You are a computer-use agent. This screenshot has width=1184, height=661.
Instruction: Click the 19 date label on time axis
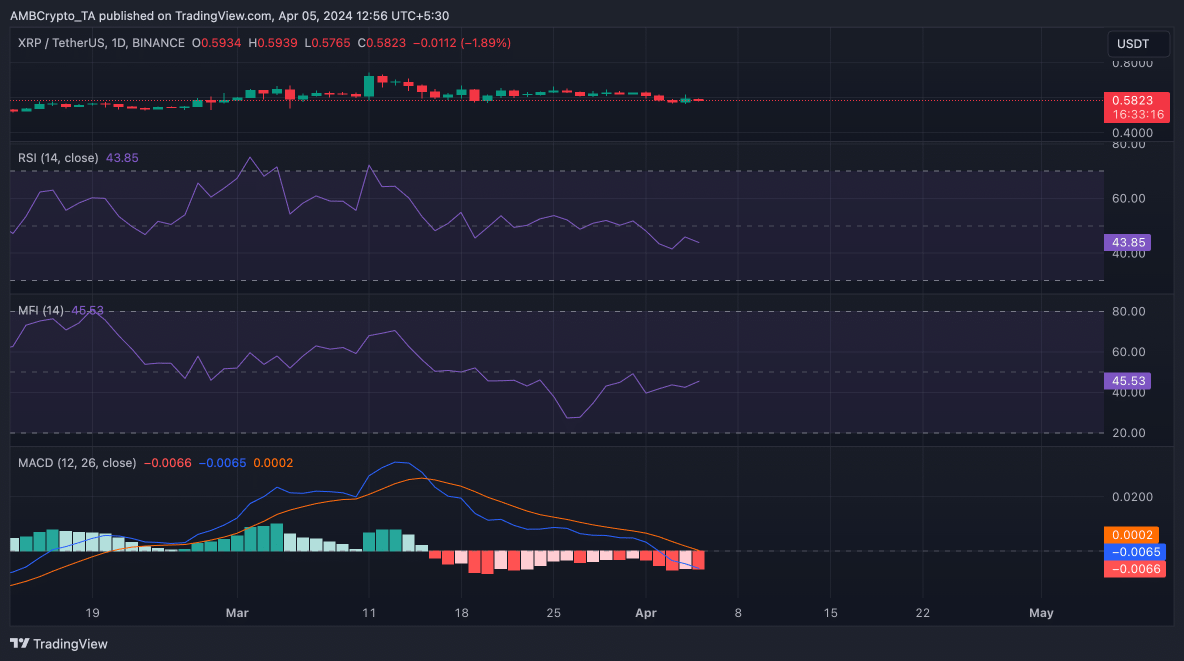click(92, 613)
